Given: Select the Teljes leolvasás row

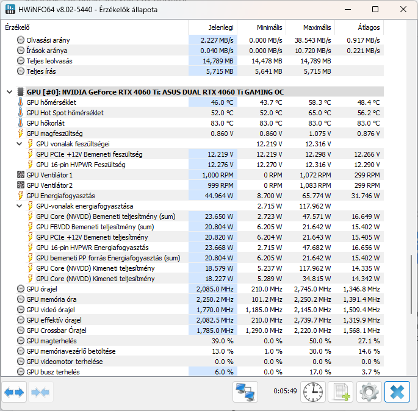Looking at the screenshot, I should (x=200, y=61).
